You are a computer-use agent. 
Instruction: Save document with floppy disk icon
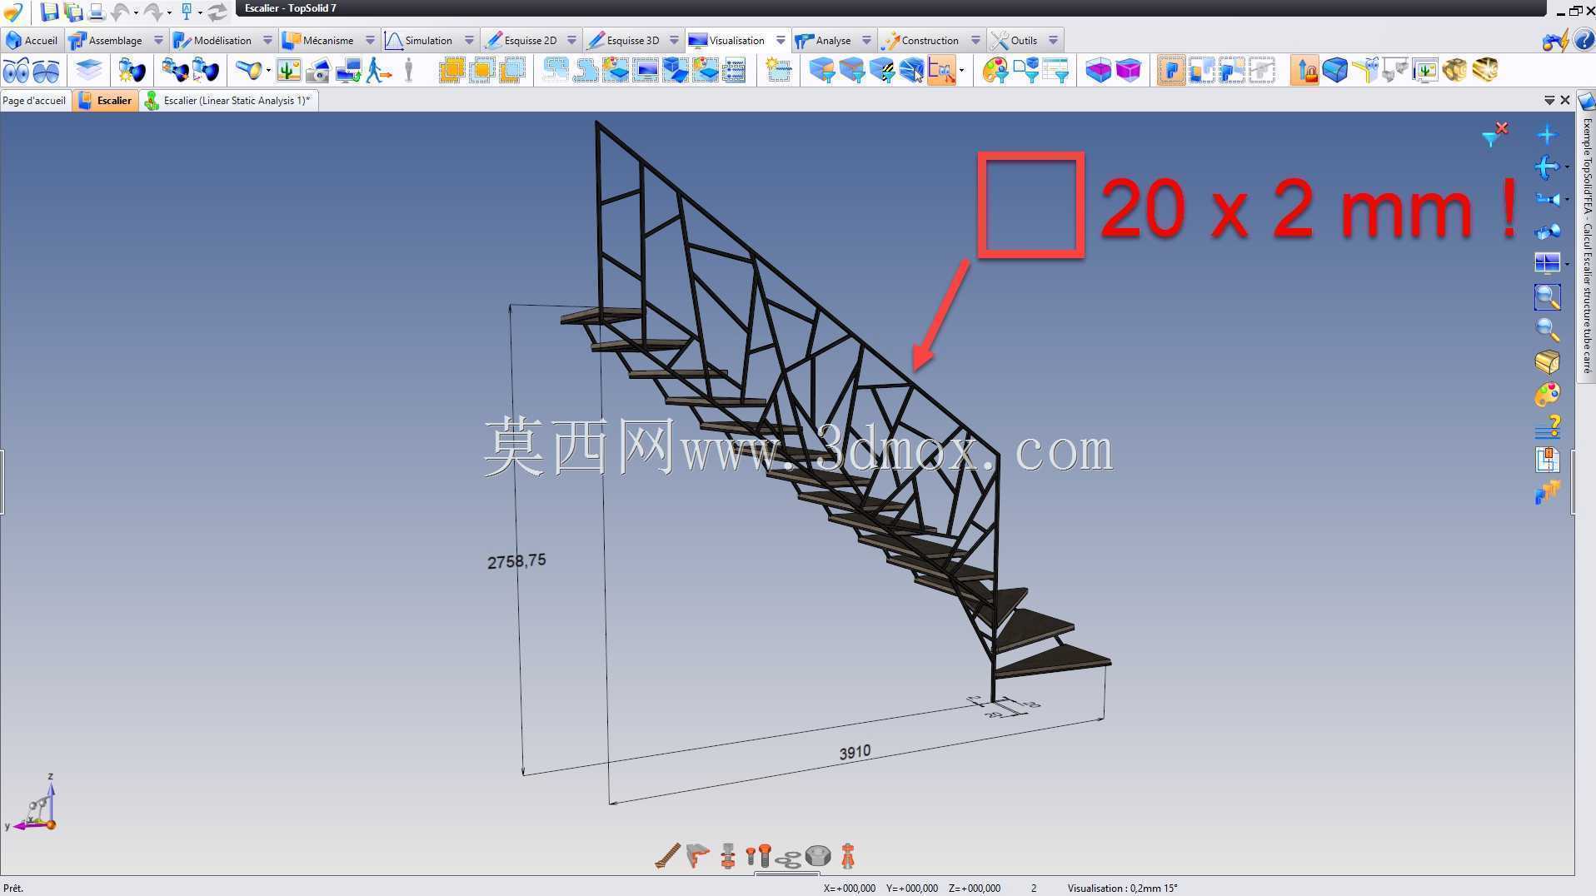pos(49,12)
